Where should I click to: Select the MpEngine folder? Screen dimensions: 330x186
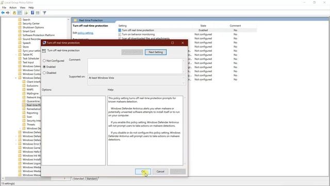(32, 94)
